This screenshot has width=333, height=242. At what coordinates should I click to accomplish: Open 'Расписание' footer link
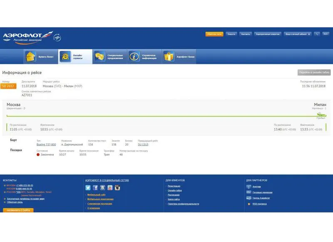coord(174,195)
